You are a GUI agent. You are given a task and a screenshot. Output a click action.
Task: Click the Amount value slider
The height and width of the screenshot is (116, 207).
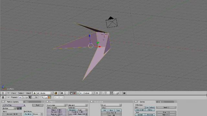[x=12, y=114]
